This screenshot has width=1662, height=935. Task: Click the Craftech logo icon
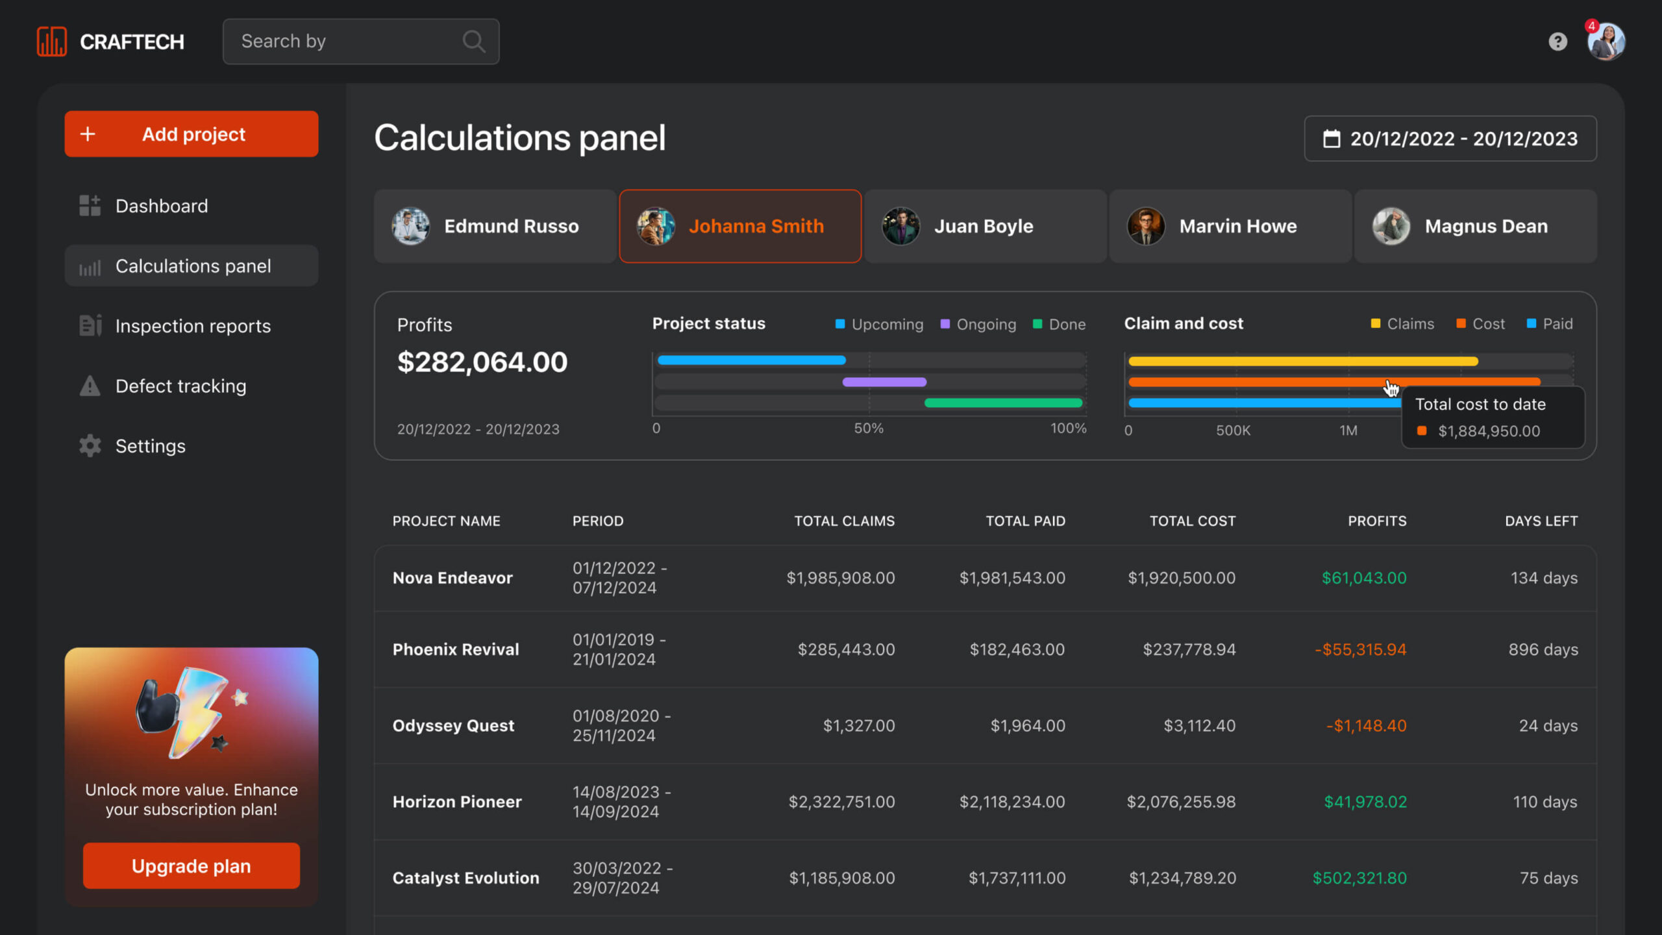(52, 42)
